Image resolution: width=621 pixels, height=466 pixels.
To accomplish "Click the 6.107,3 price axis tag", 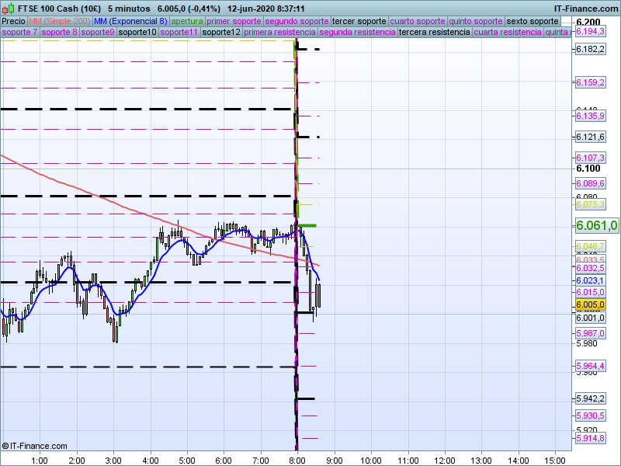I will 590,158.
